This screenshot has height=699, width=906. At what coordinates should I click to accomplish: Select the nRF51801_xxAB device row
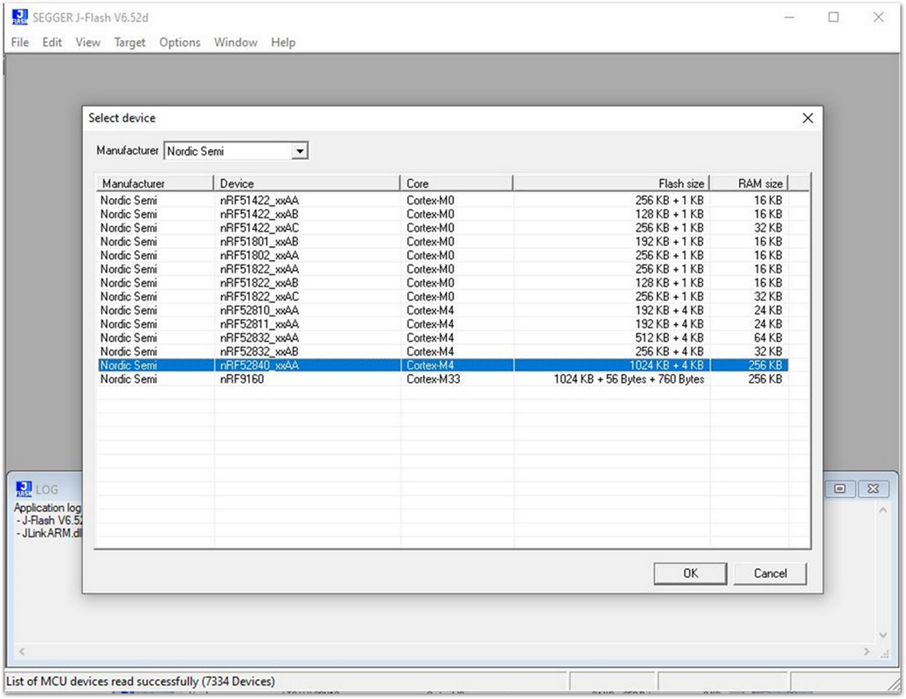pyautogui.click(x=443, y=242)
